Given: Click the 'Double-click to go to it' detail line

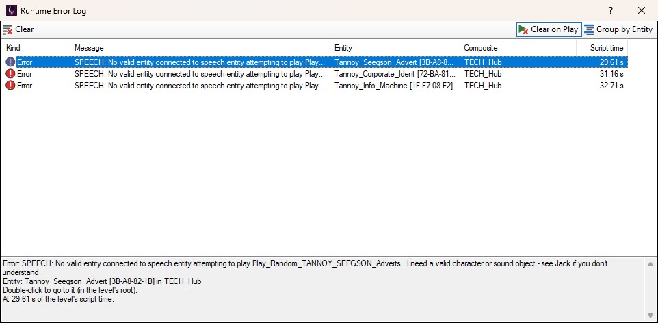Looking at the screenshot, I should point(70,290).
